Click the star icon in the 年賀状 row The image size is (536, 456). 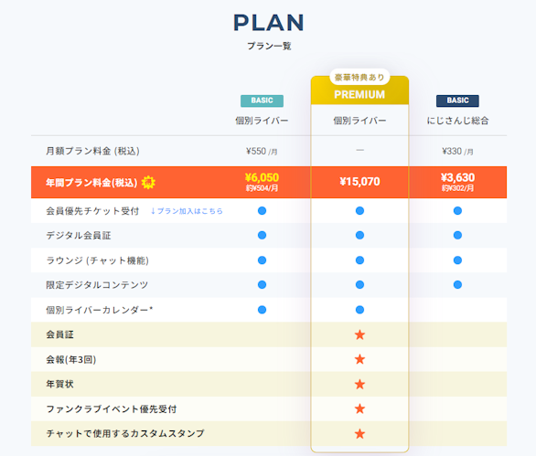click(359, 385)
